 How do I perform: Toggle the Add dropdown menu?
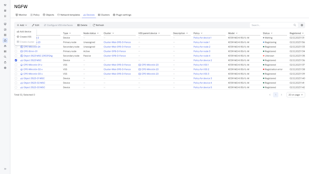(22, 25)
